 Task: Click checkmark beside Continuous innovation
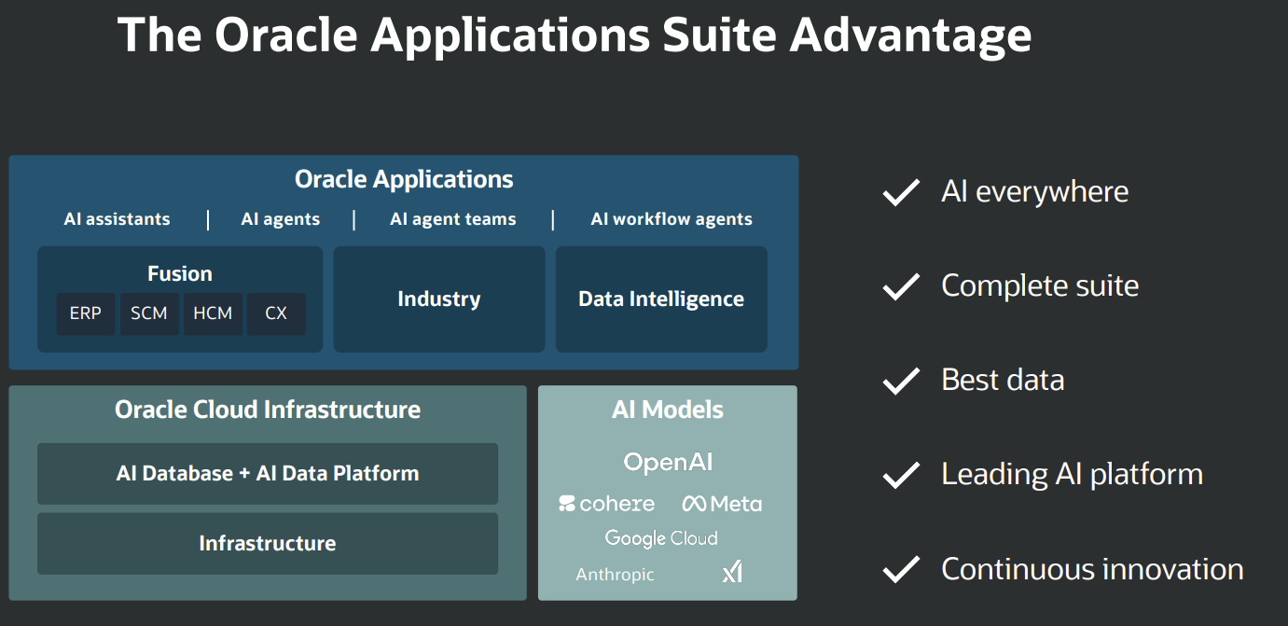point(901,569)
